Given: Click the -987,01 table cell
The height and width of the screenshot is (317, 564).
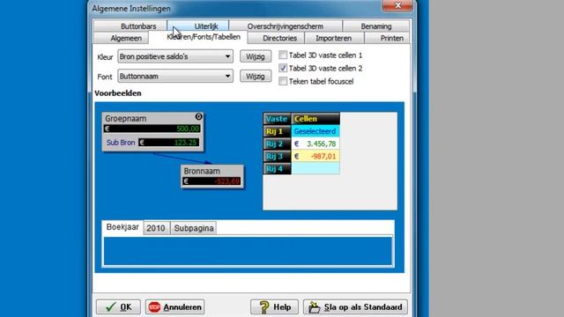Looking at the screenshot, I should (315, 157).
